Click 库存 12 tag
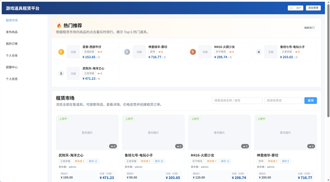 (x=93, y=161)
